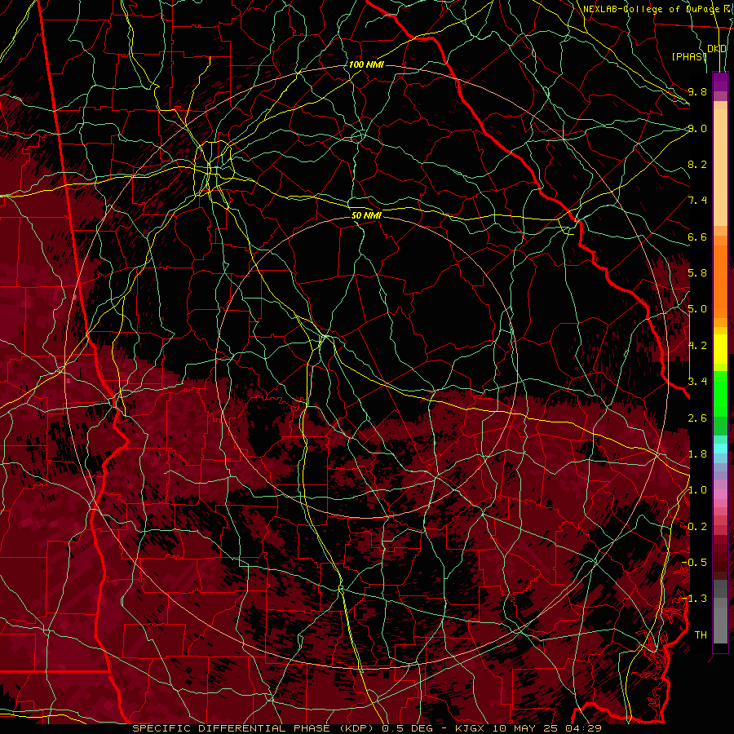The image size is (734, 734).
Task: Click the 4.2 value on the color scale
Action: (697, 346)
